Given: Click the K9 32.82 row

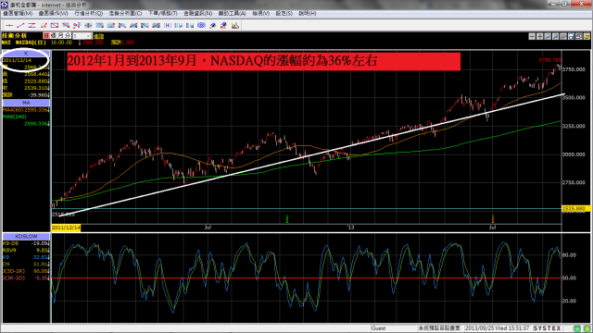Looking at the screenshot, I should coord(26,257).
